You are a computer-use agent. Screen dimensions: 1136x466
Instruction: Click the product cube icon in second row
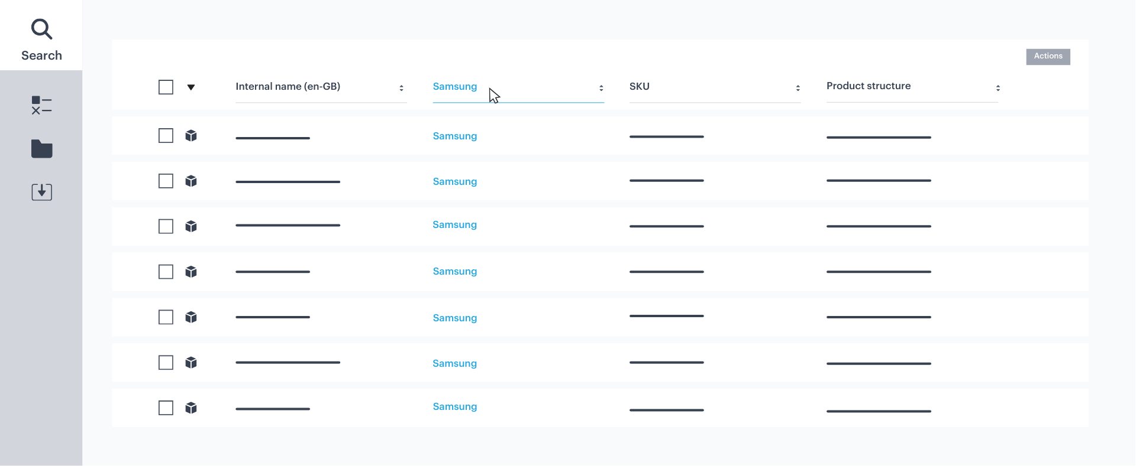(191, 181)
